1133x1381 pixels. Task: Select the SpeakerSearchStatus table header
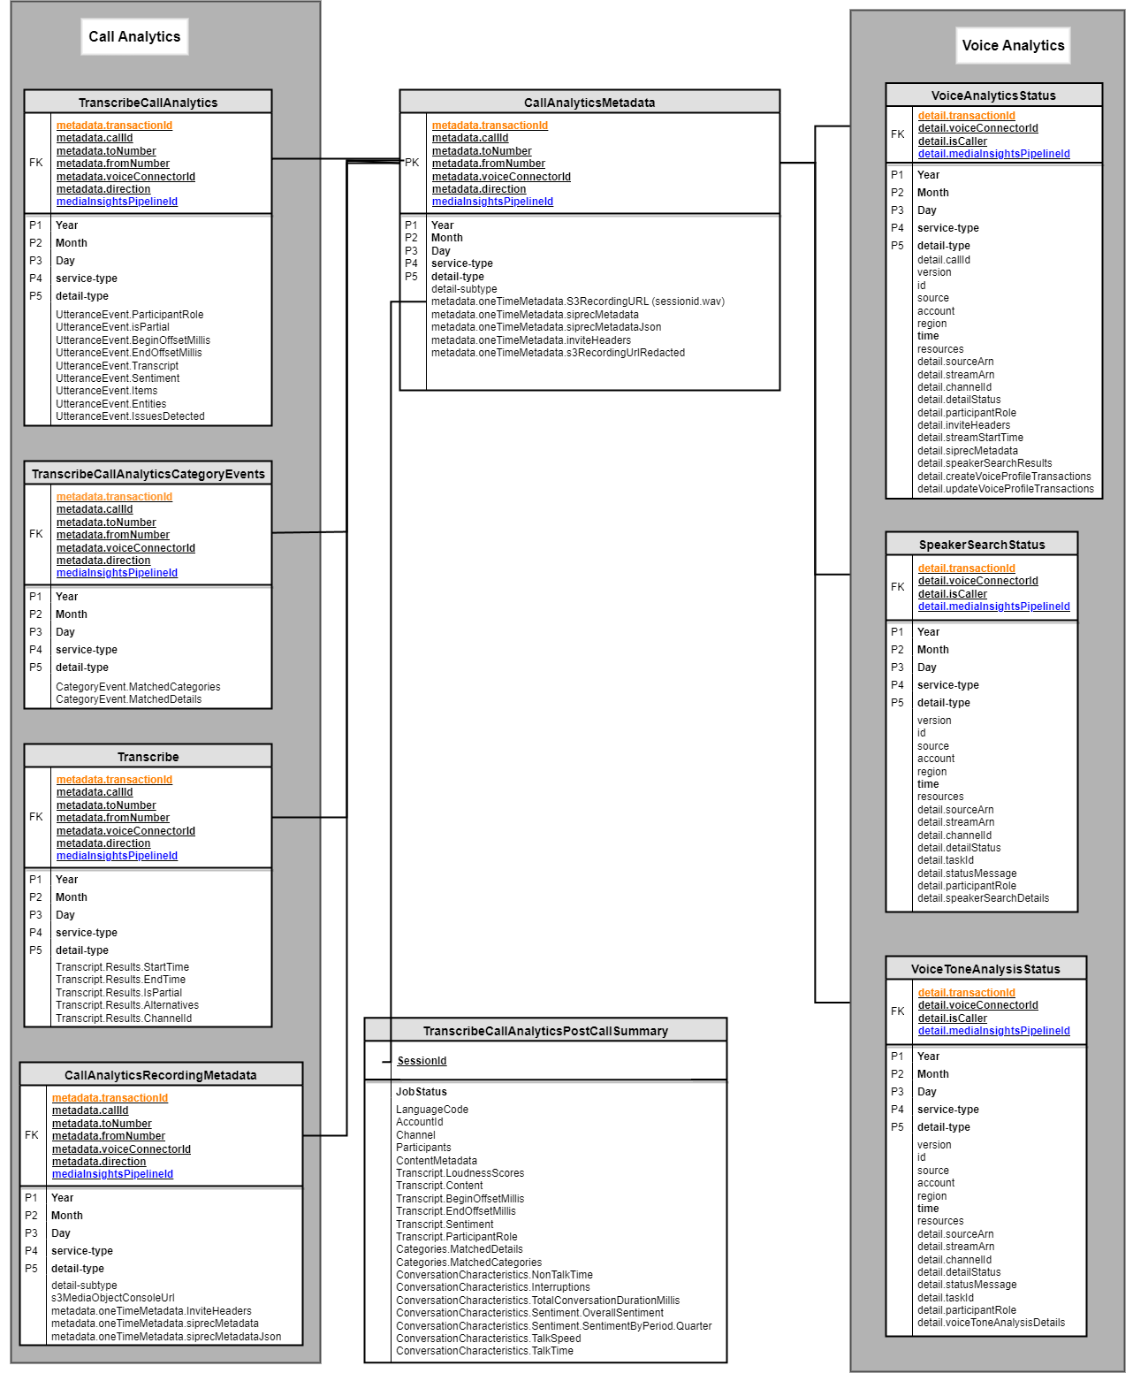pyautogui.click(x=982, y=545)
